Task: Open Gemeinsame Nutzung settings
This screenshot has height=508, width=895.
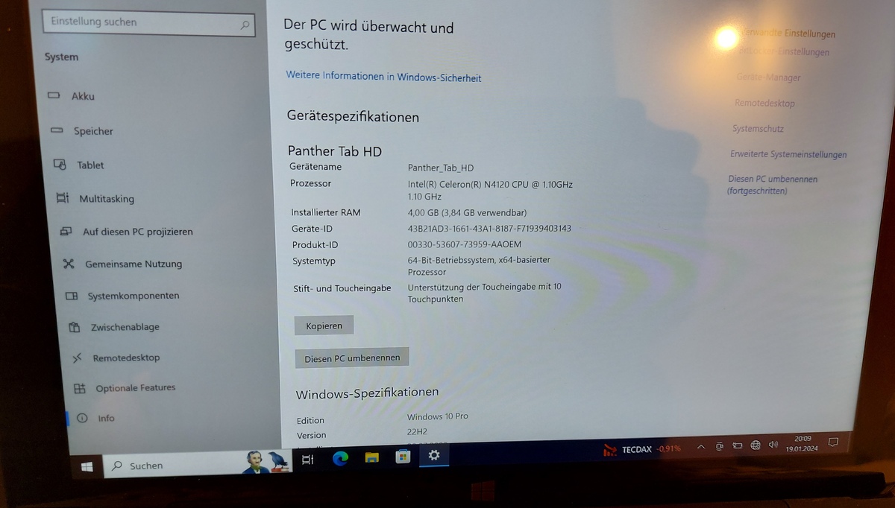Action: click(124, 264)
